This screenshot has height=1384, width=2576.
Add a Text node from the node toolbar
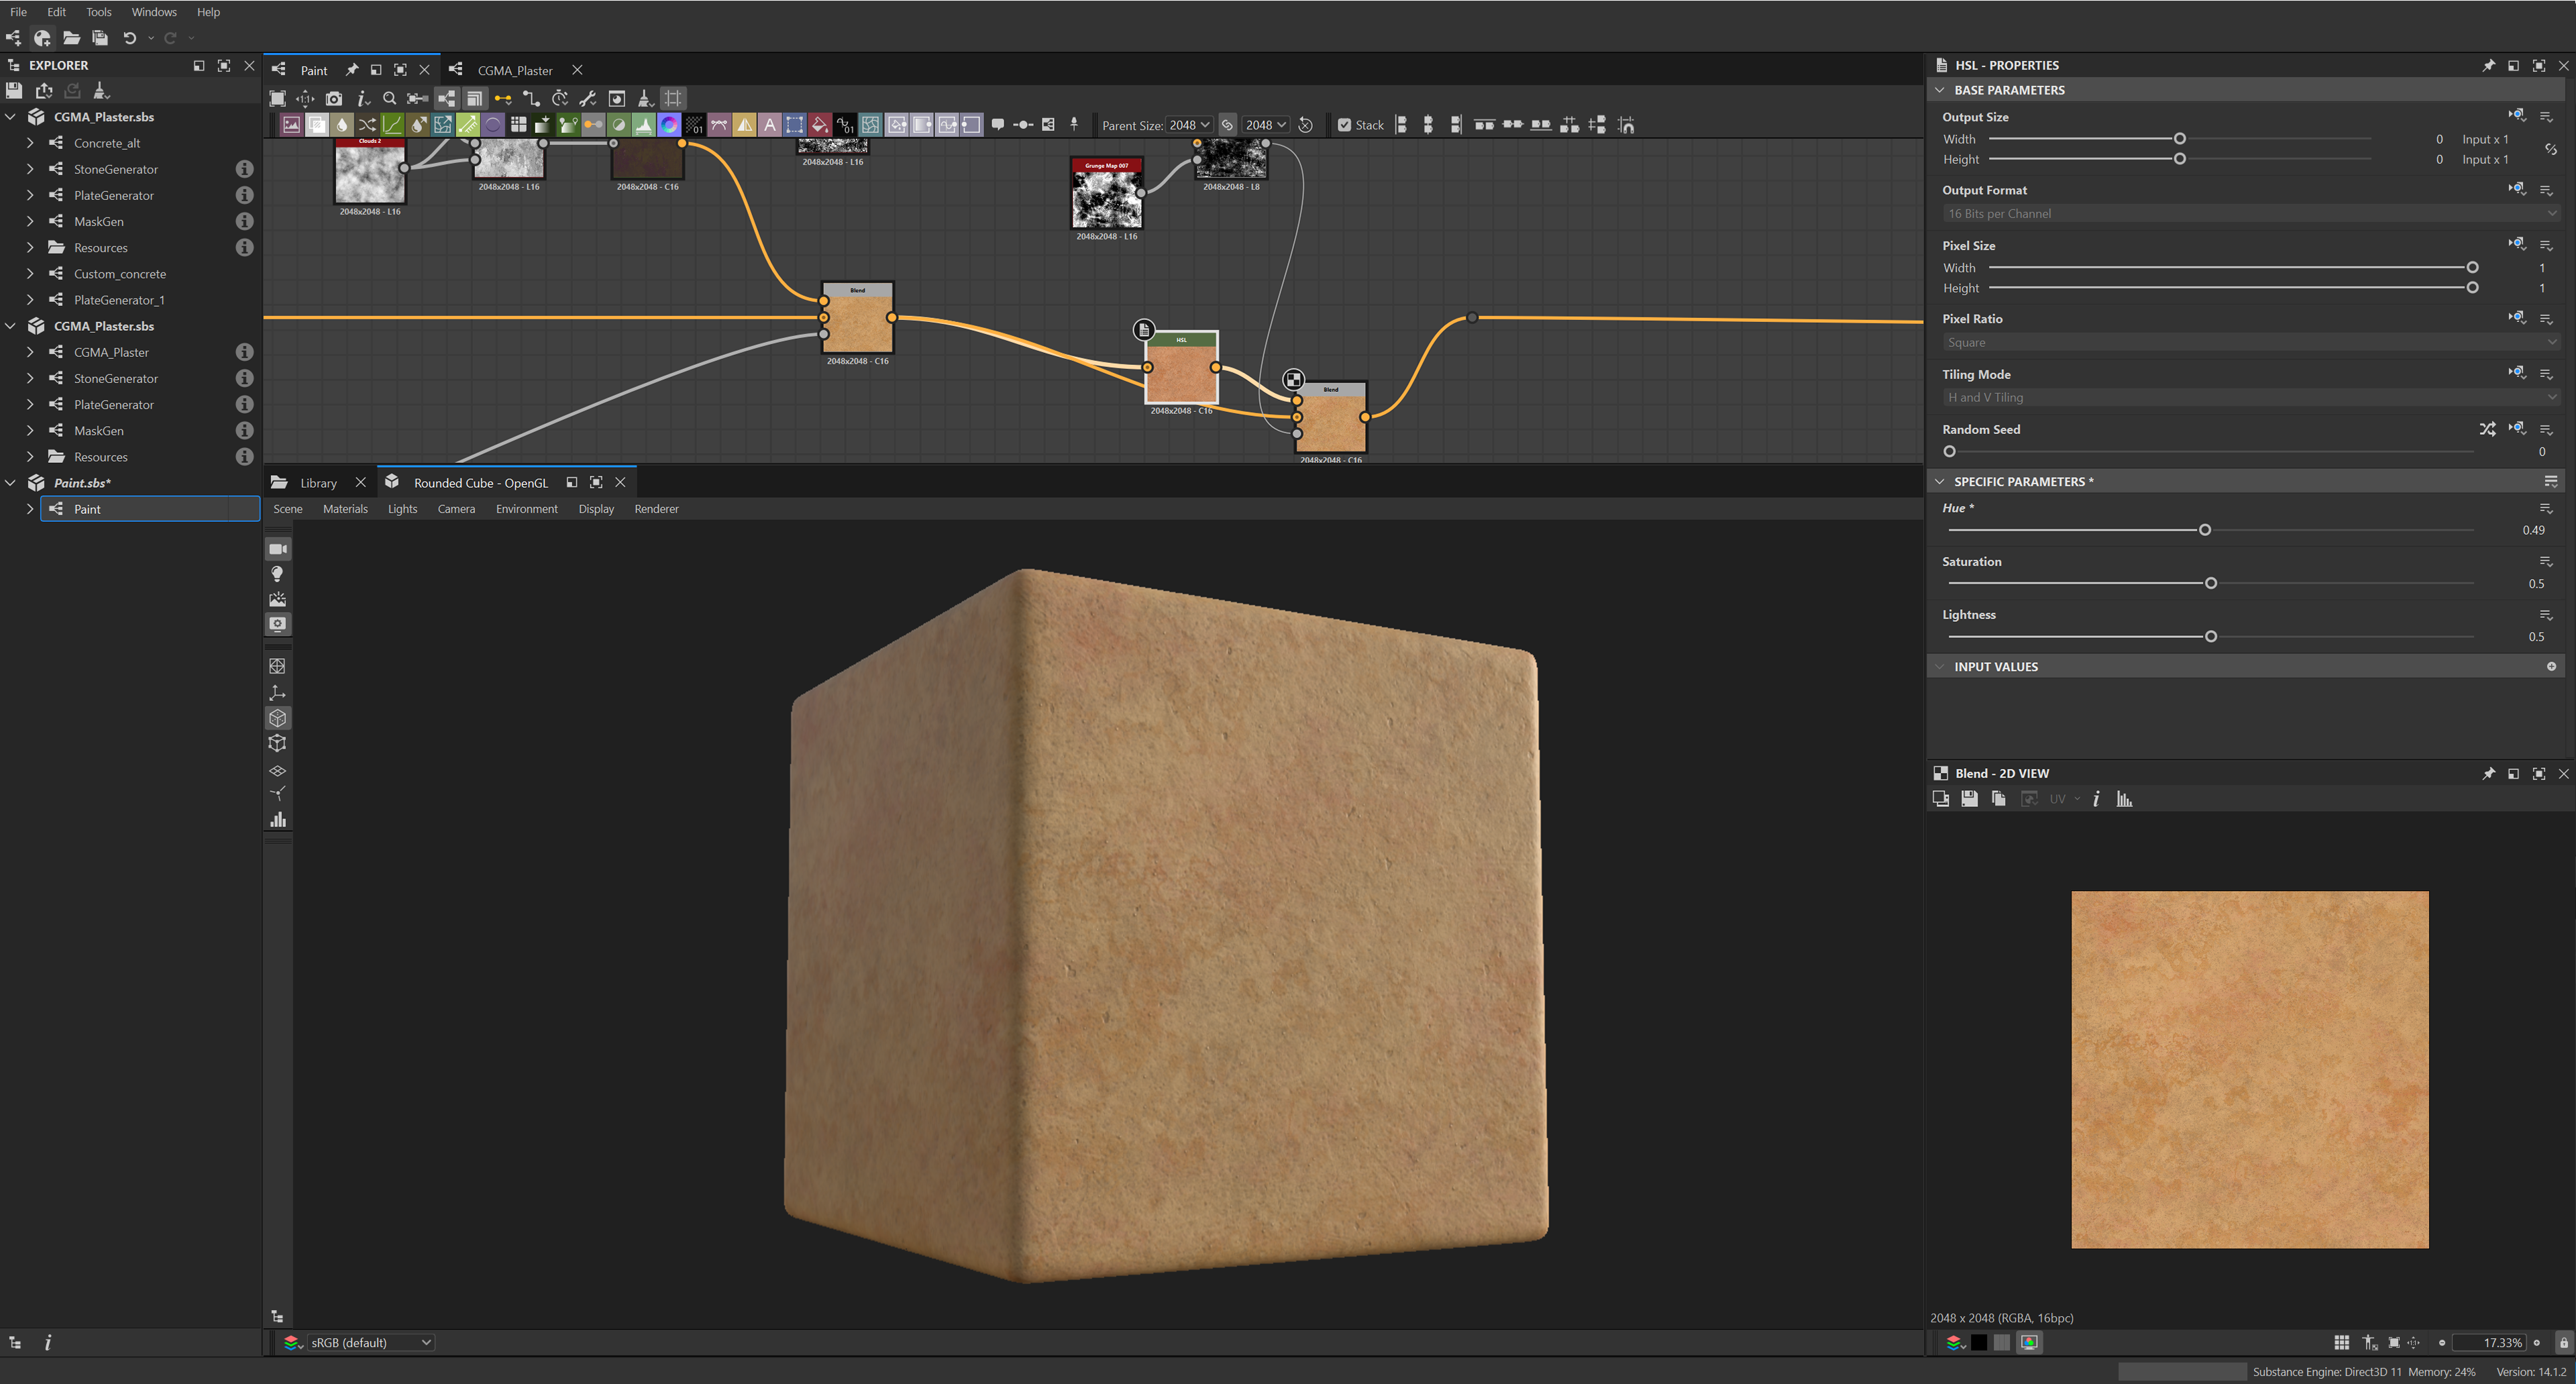(770, 125)
